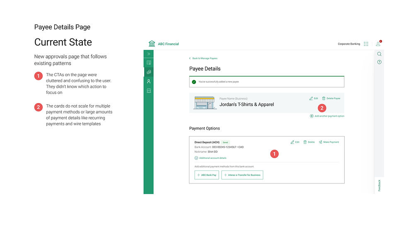Open the payments coins icon in sidebar
Image resolution: width=406 pixels, height=228 pixels.
point(149,72)
